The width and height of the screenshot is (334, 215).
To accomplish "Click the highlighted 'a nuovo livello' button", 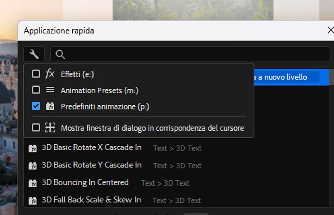I will tap(285, 77).
